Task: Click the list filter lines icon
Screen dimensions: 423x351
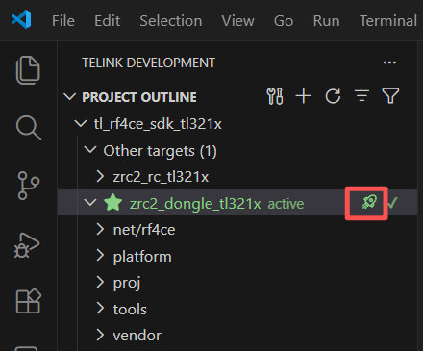Action: pyautogui.click(x=361, y=96)
